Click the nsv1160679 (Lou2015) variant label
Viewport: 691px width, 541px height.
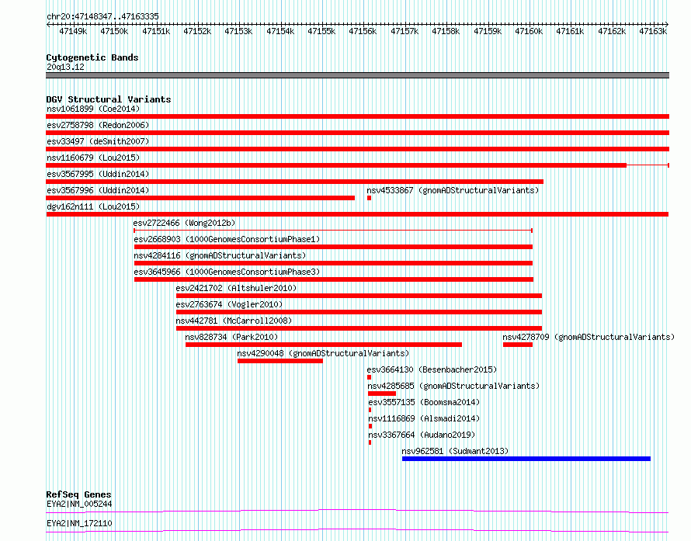tap(93, 158)
